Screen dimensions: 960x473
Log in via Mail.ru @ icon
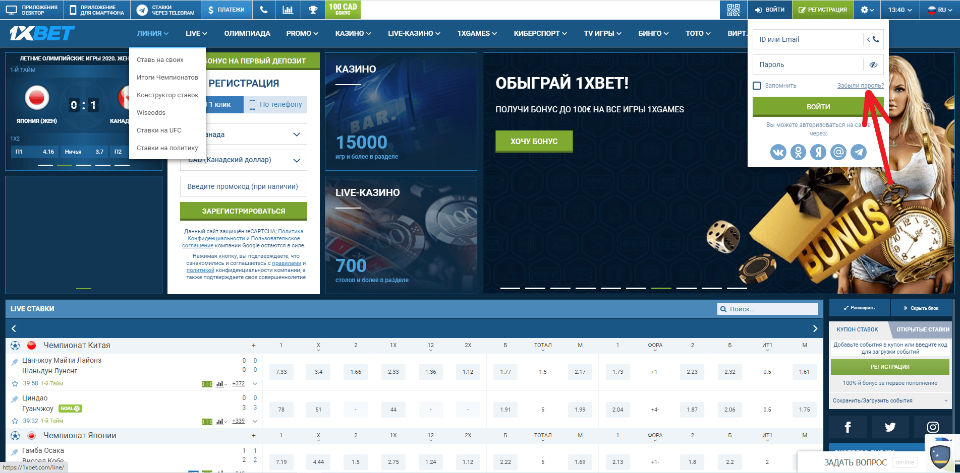pos(838,152)
